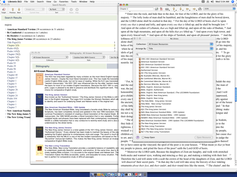237x177 pixels.
Task: Enable the Keep Open checkbox
Action: click(142, 137)
